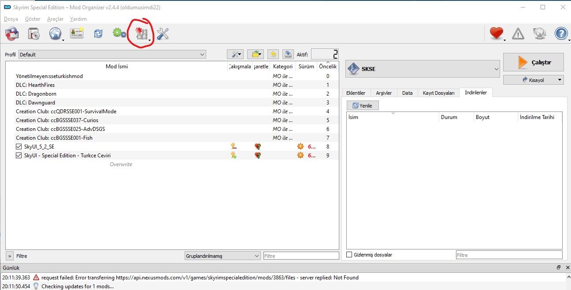Click the Yenile refresh button
Screen dimensions: 571x290
[363, 106]
